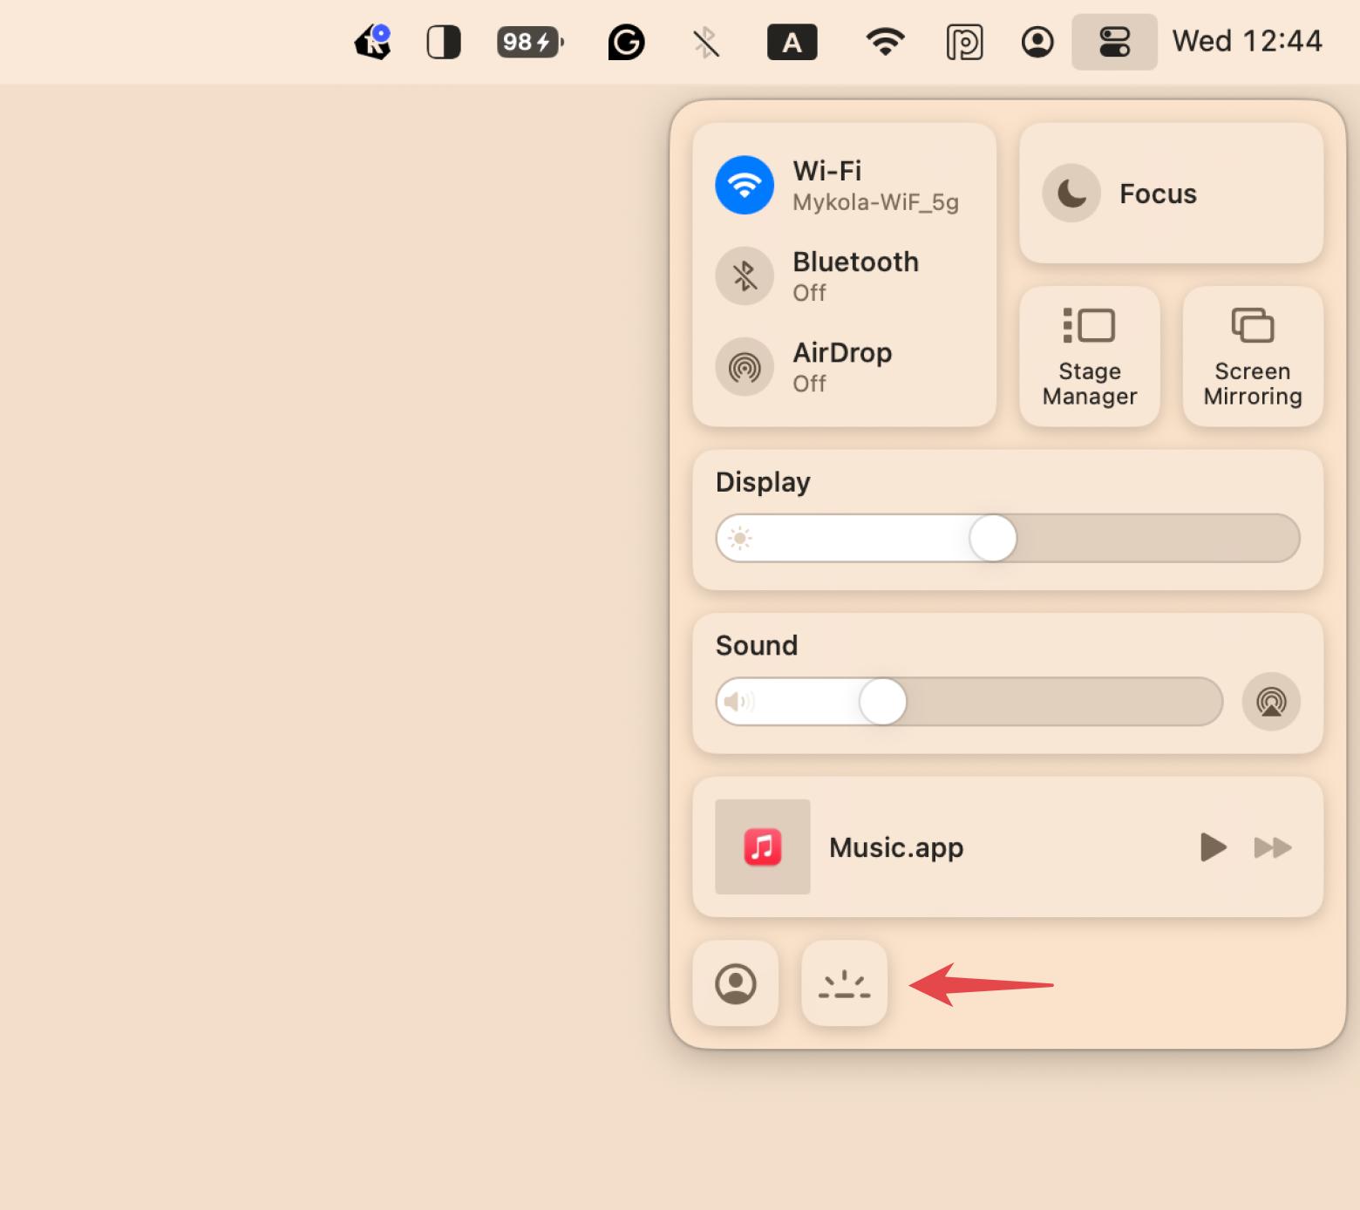Open the input source 'A' menu
Screen dimensions: 1360x1210
tap(792, 42)
